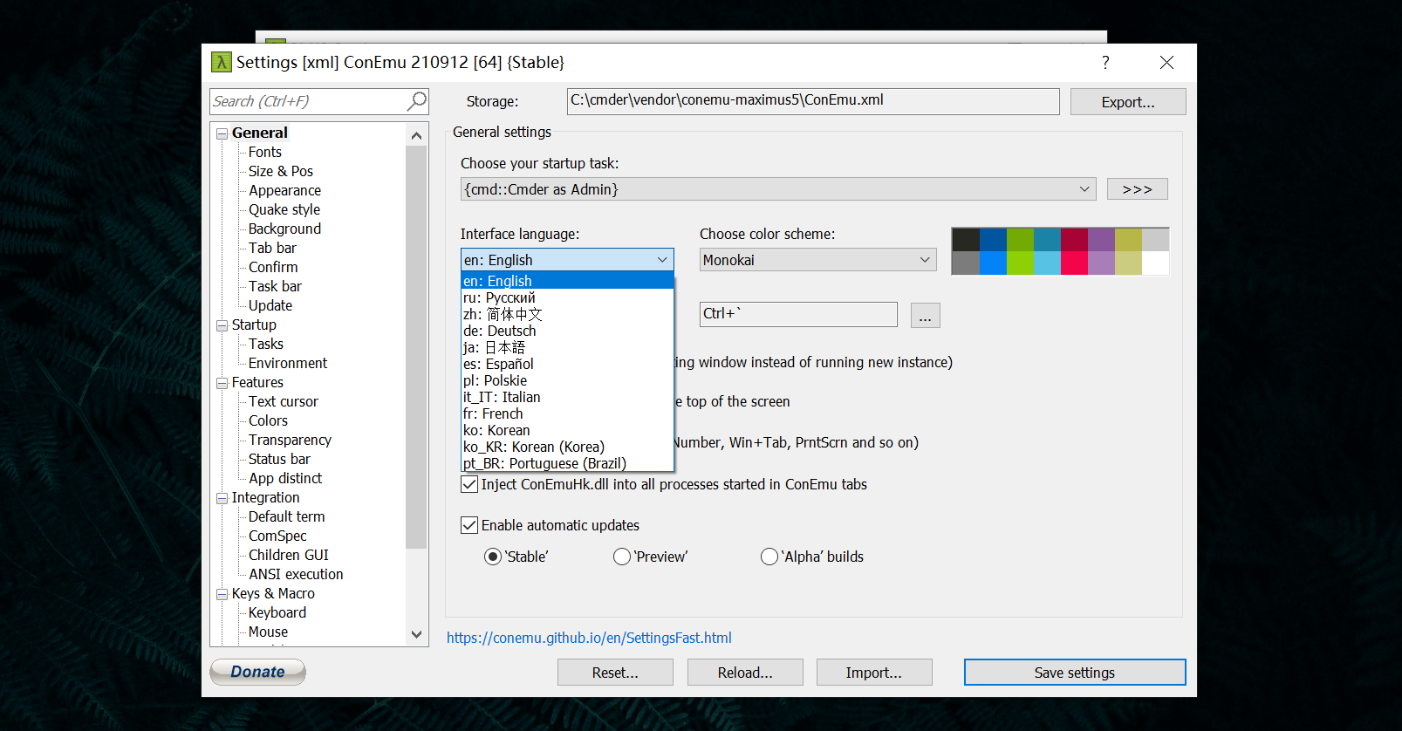Collapse the Features tree node

pos(222,383)
